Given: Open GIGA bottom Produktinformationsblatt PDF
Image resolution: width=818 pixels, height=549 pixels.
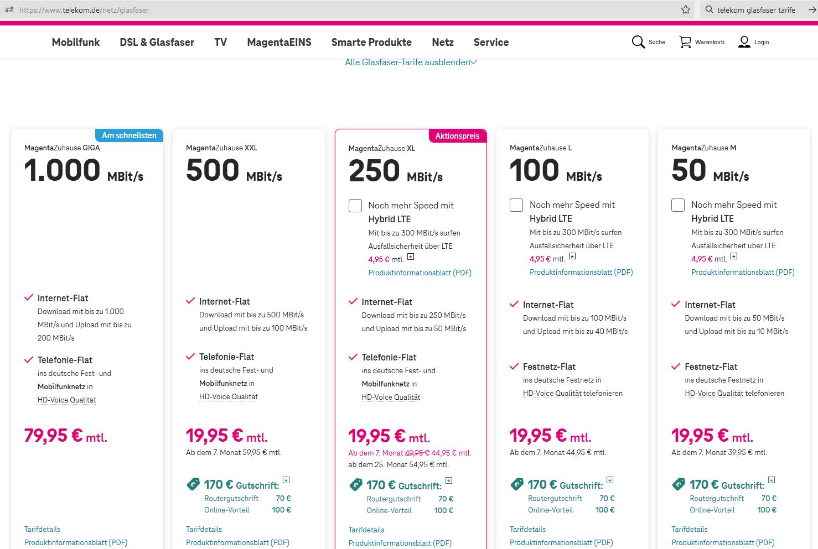Looking at the screenshot, I should pyautogui.click(x=76, y=542).
